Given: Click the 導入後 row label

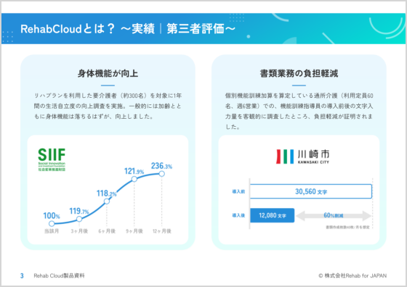Looking at the screenshot, I should pos(238,215).
